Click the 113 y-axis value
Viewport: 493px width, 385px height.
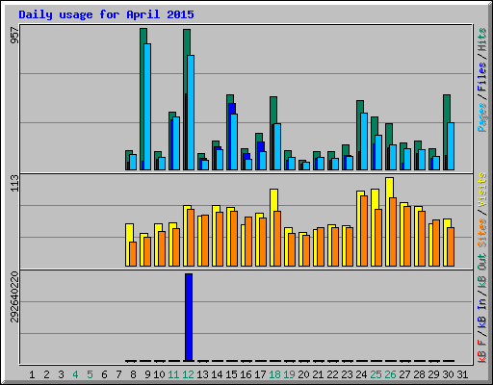[14, 183]
